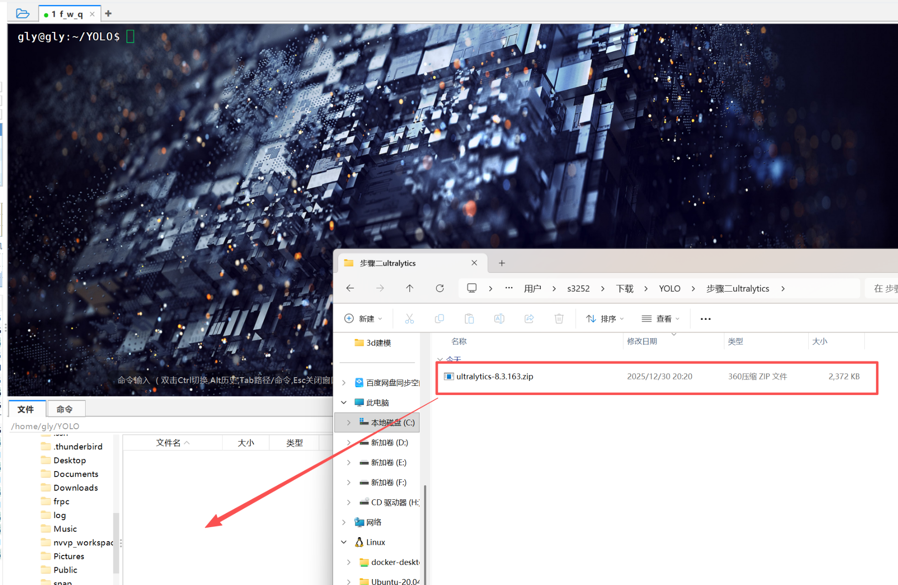The image size is (898, 585).
Task: Select the ultralytics-8.3.163.zip file
Action: (494, 377)
